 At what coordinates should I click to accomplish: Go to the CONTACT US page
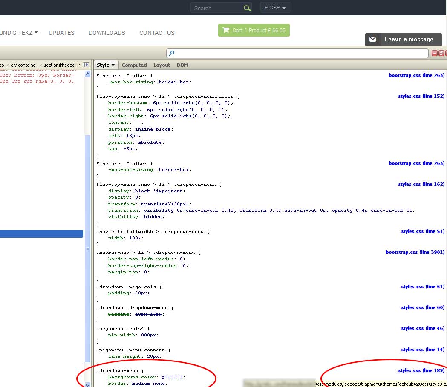point(157,33)
